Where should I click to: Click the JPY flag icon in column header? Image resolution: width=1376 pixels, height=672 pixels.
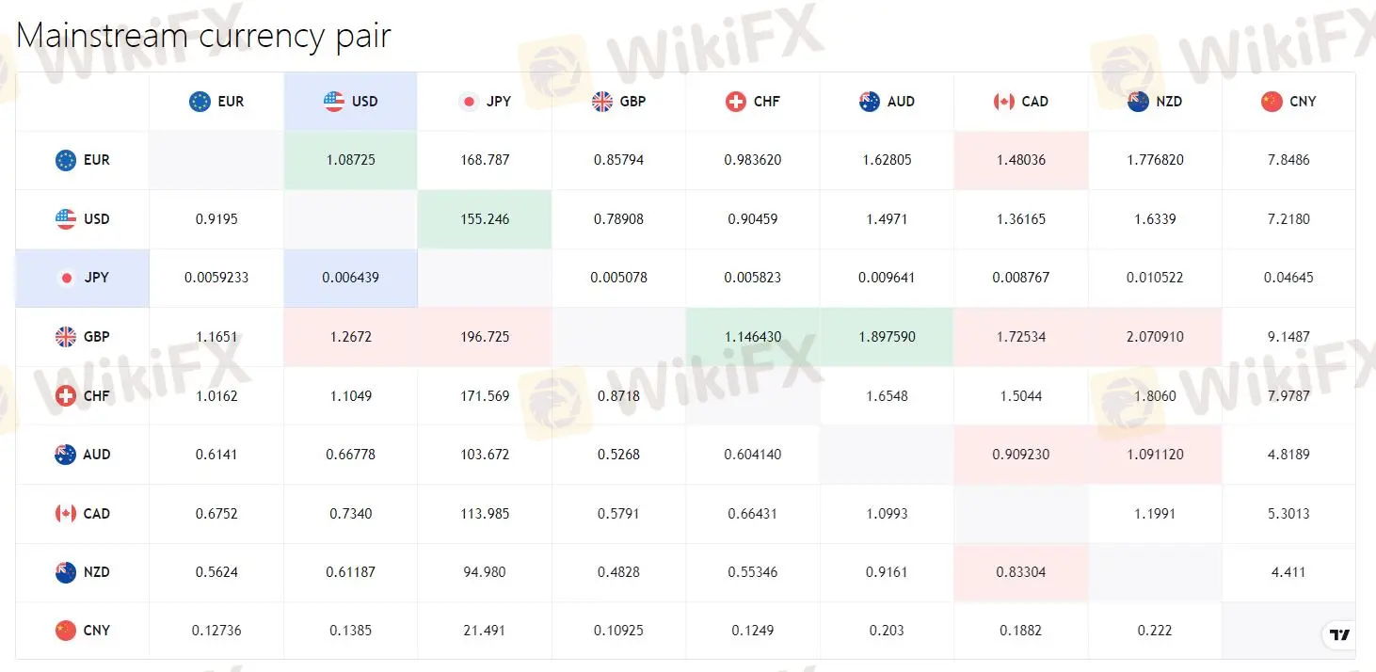click(469, 102)
